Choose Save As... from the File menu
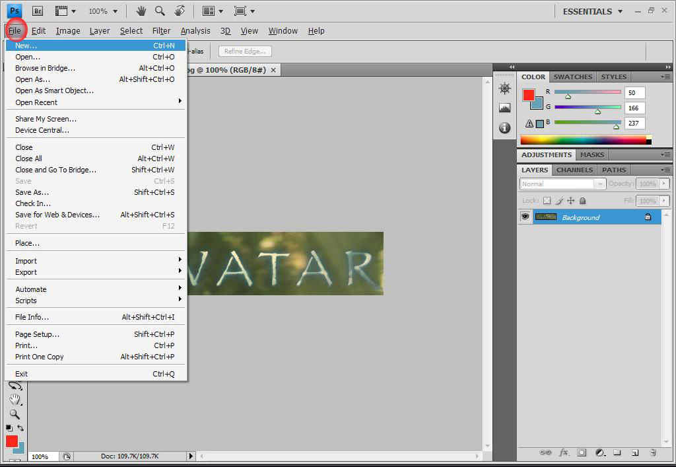This screenshot has height=467, width=676. pyautogui.click(x=95, y=192)
